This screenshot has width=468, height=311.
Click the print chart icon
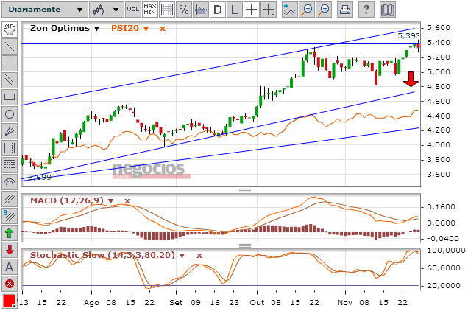pos(344,10)
